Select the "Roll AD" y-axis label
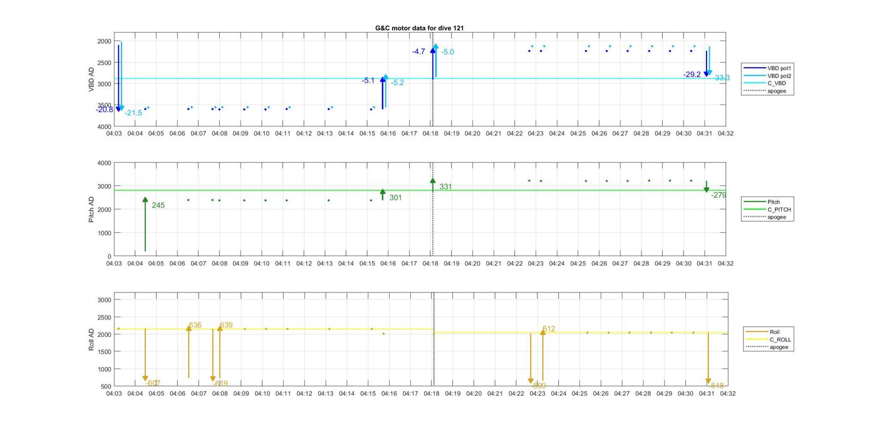This screenshot has height=434, width=877. click(x=91, y=339)
